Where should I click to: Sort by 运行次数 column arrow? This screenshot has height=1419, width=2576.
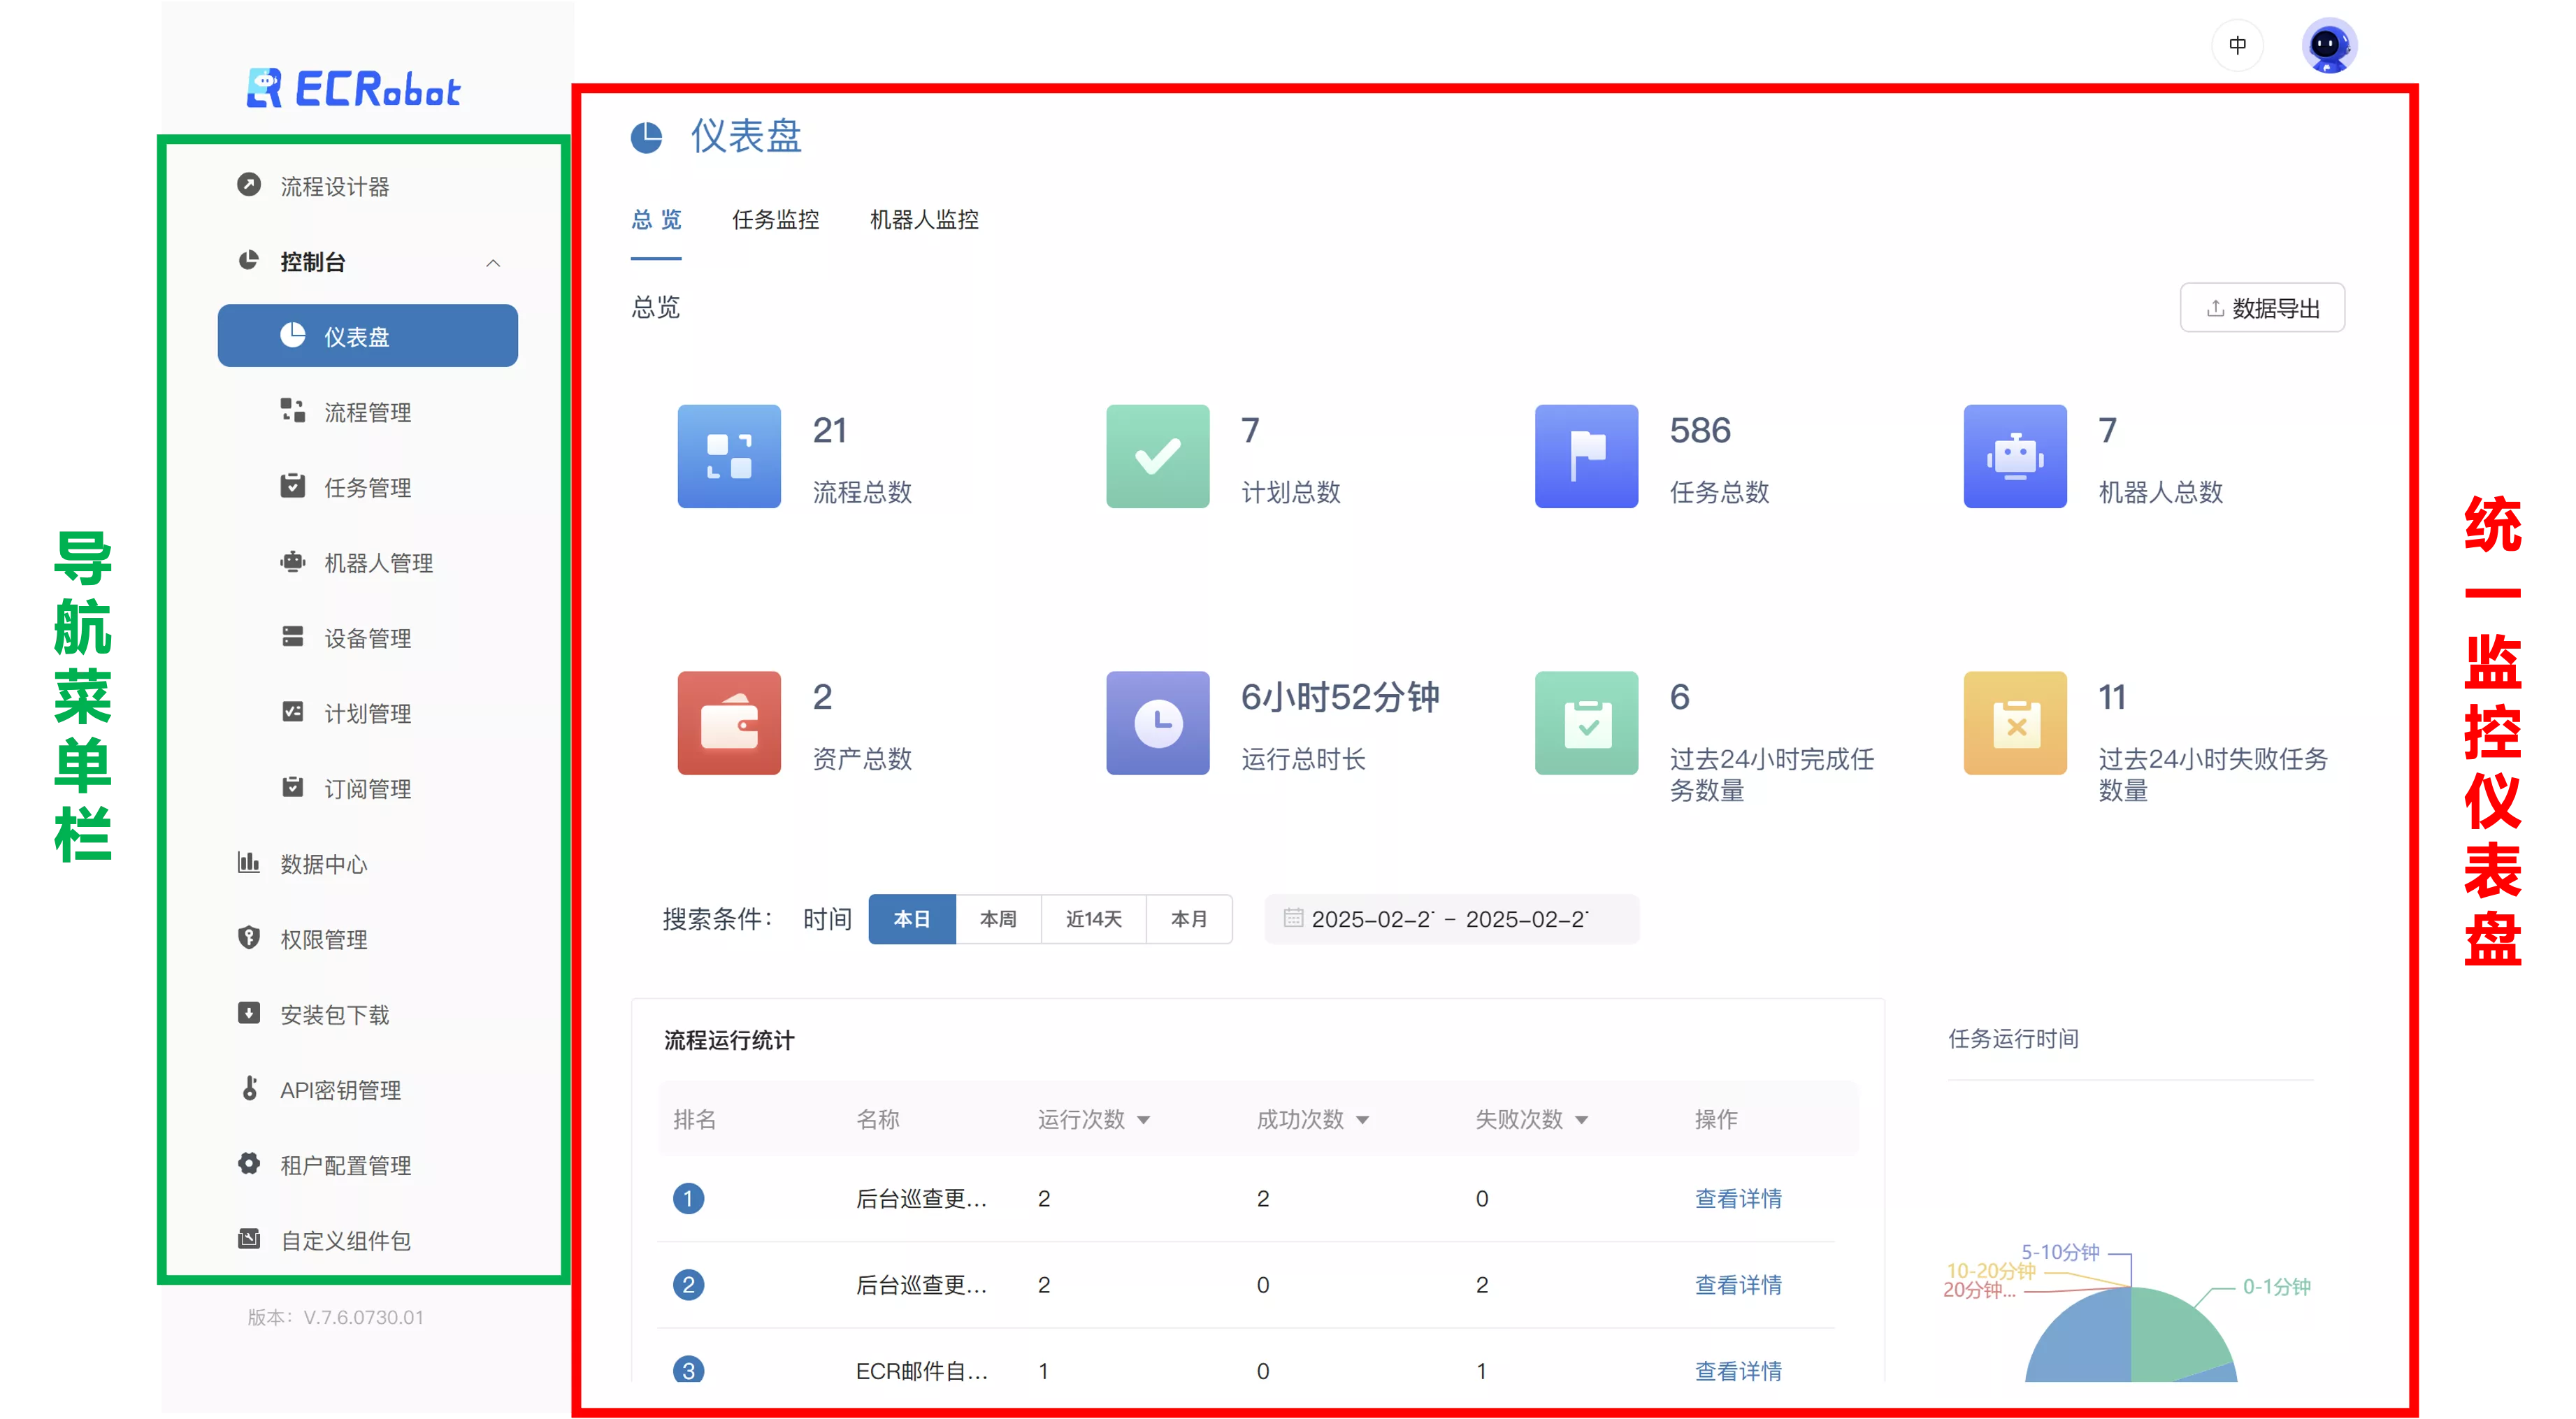1144,1121
